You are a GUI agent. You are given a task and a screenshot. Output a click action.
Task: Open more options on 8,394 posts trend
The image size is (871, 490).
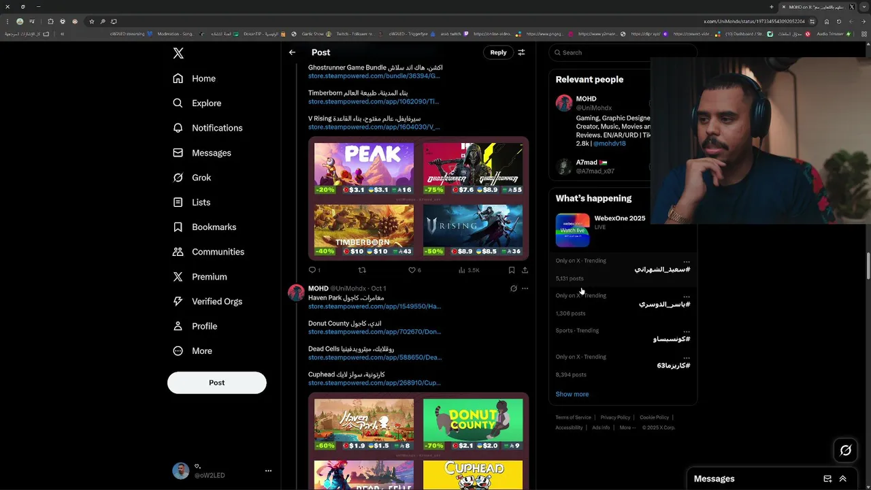[x=687, y=357]
